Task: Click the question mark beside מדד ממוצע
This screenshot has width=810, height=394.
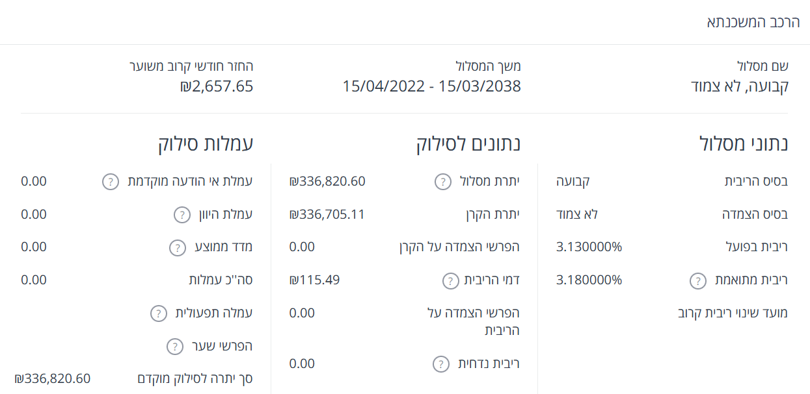Action: point(178,248)
